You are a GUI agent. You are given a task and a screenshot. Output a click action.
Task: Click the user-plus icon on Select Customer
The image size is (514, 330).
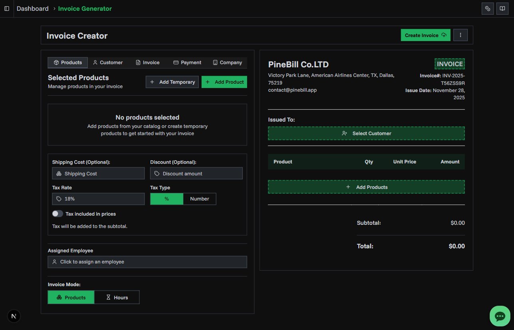pos(345,134)
